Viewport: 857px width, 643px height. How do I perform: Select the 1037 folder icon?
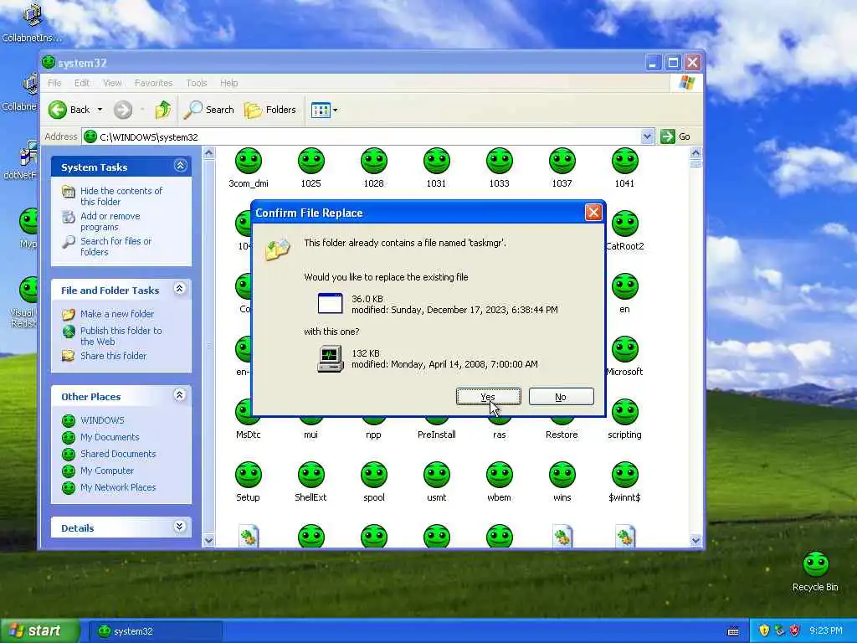[562, 162]
